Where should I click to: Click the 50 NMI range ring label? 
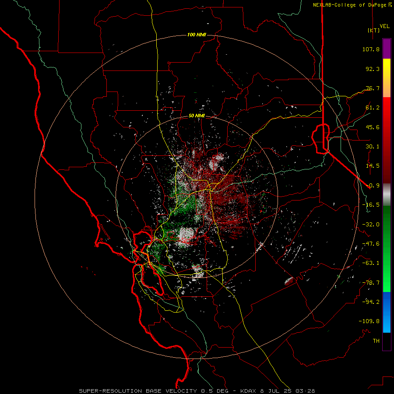tap(197, 116)
